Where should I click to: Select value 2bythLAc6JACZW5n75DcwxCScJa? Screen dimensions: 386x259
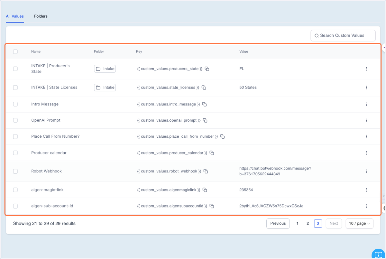tap(271, 206)
